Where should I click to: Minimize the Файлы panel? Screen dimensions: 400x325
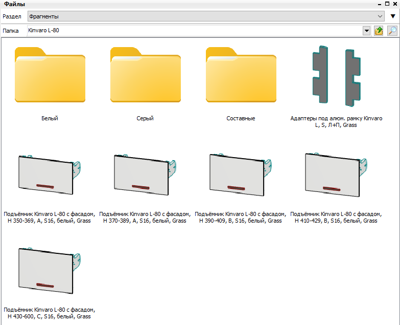tap(380, 4)
